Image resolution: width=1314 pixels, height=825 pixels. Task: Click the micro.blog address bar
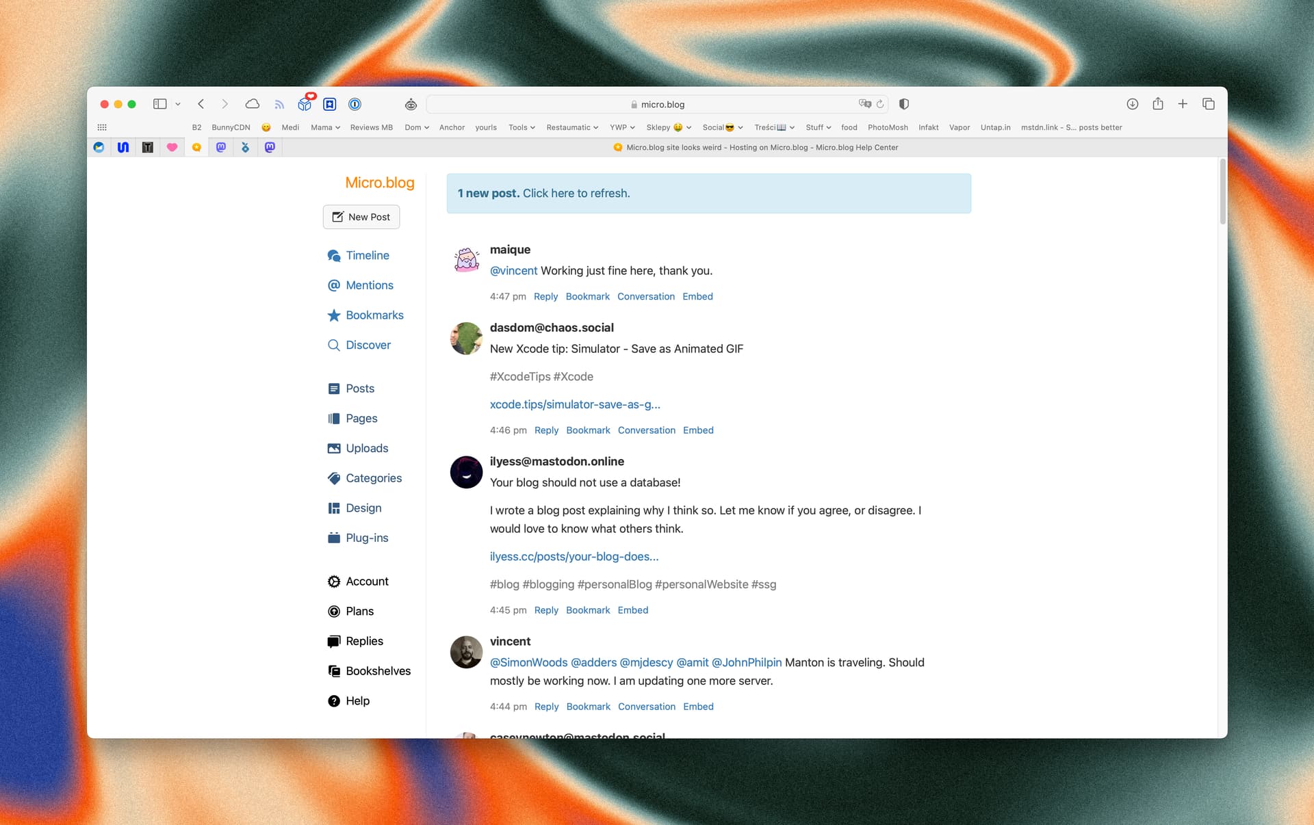click(657, 104)
